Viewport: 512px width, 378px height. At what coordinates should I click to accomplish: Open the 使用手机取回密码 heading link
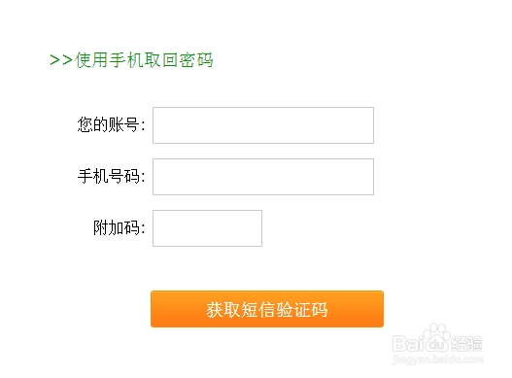tap(144, 60)
